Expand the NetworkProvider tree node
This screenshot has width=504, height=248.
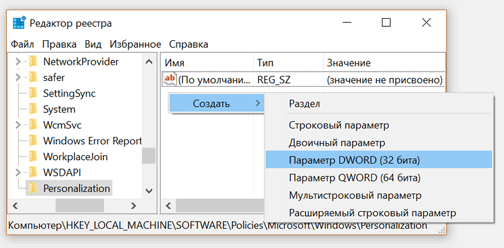pyautogui.click(x=18, y=62)
